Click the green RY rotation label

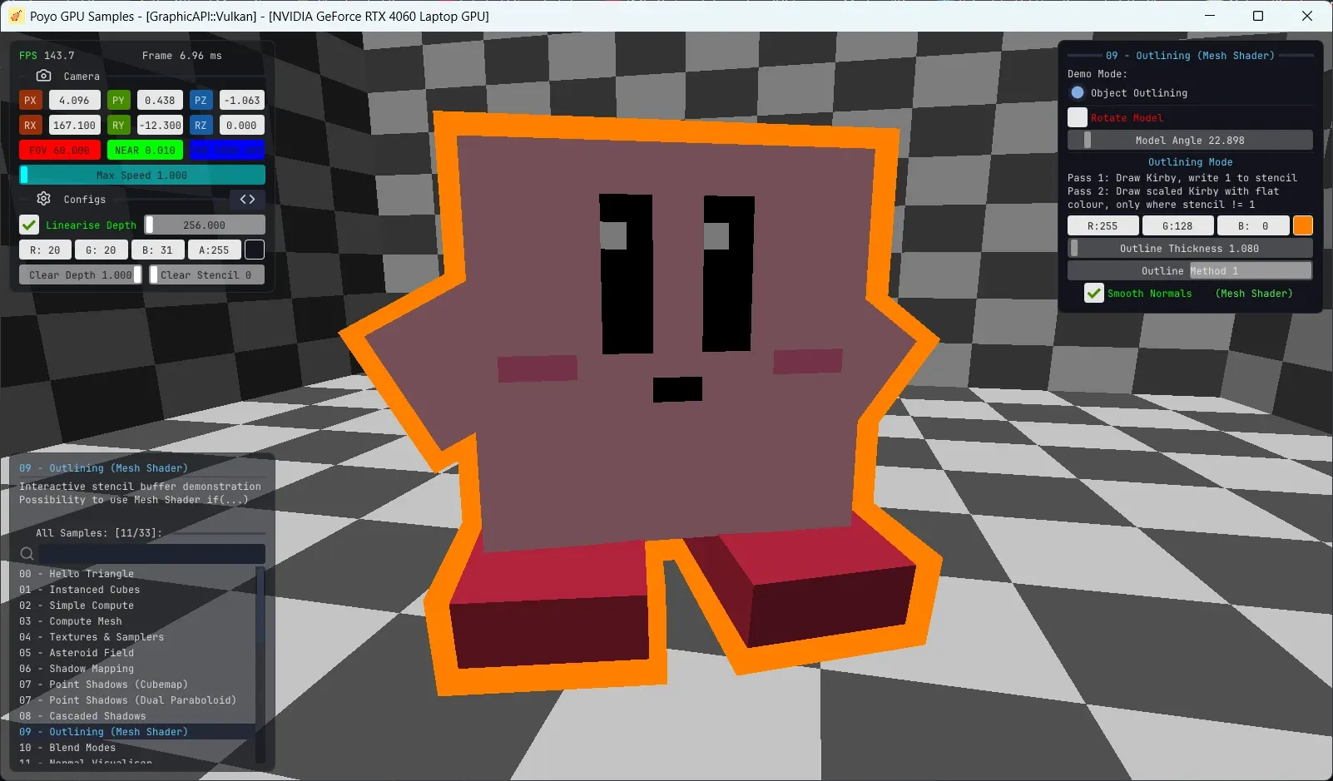[118, 126]
